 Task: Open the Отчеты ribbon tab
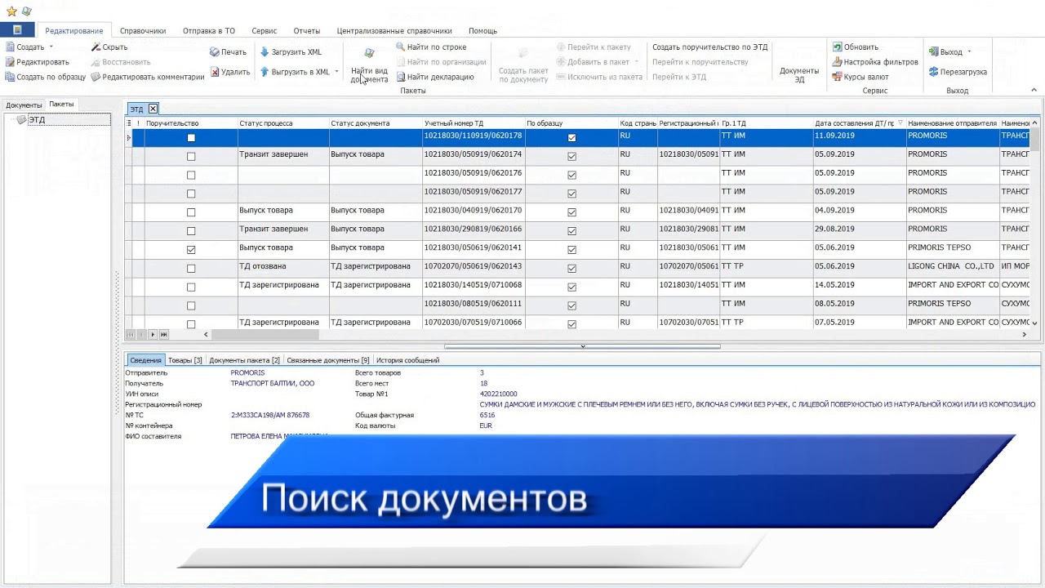coord(307,31)
